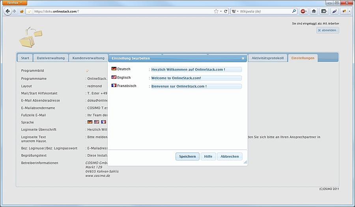Image resolution: width=355 pixels, height=207 pixels.
Task: Click the search magnifier icon
Action: pos(294,11)
